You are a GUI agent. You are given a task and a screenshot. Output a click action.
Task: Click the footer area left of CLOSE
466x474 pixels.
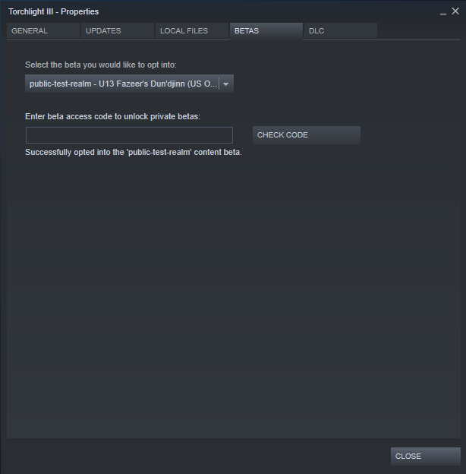pyautogui.click(x=197, y=457)
